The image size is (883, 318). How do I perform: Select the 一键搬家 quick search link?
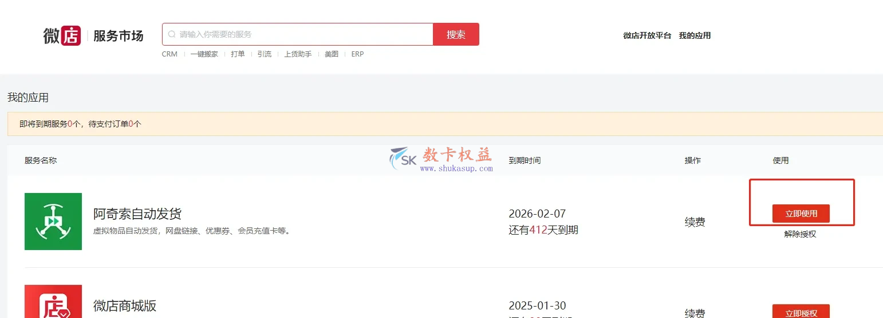(204, 54)
